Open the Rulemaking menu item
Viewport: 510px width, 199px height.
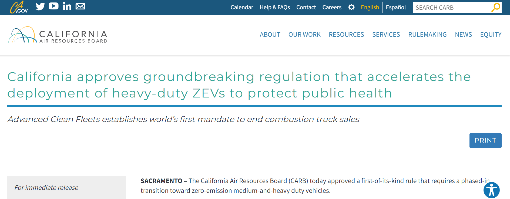pyautogui.click(x=427, y=35)
